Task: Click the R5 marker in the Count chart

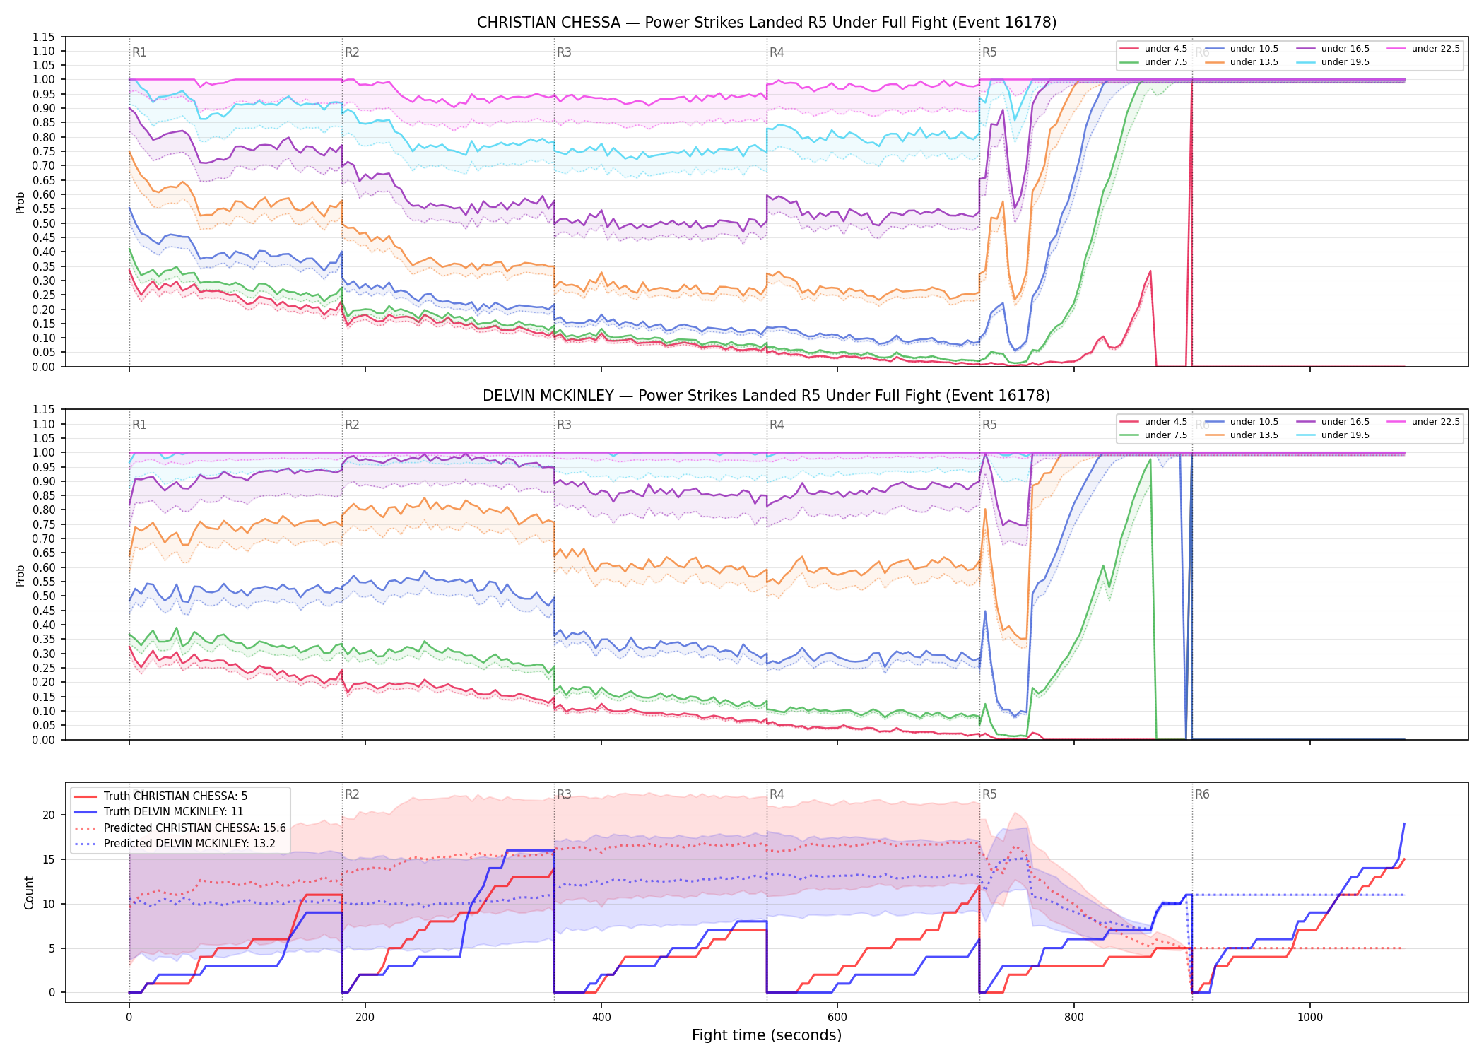Action: [989, 794]
